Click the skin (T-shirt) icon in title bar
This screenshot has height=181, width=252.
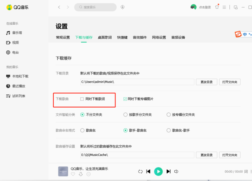[217, 7]
